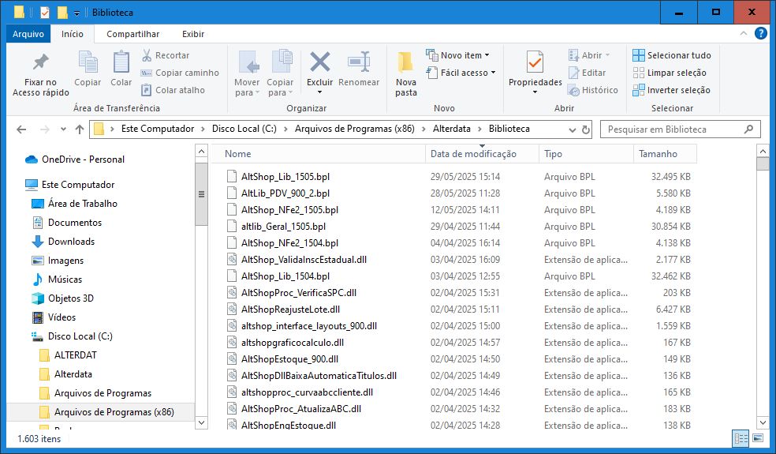Viewport: 776px width, 454px height.
Task: Pin to Quick Access with Fixar no Acesso rápido
Action: tap(40, 75)
